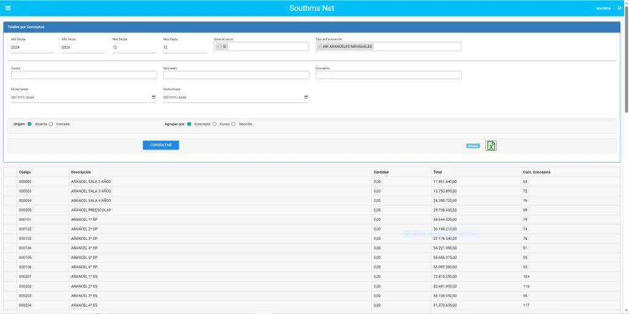Click total value 91.570.635,00
The height and width of the screenshot is (314, 629).
point(445,305)
